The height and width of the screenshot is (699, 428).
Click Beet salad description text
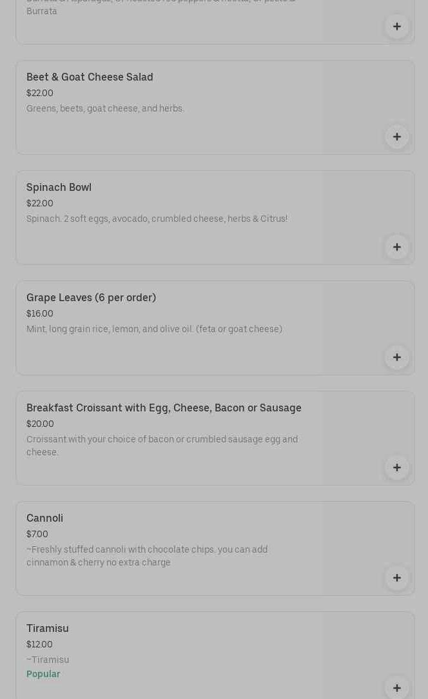tap(105, 109)
